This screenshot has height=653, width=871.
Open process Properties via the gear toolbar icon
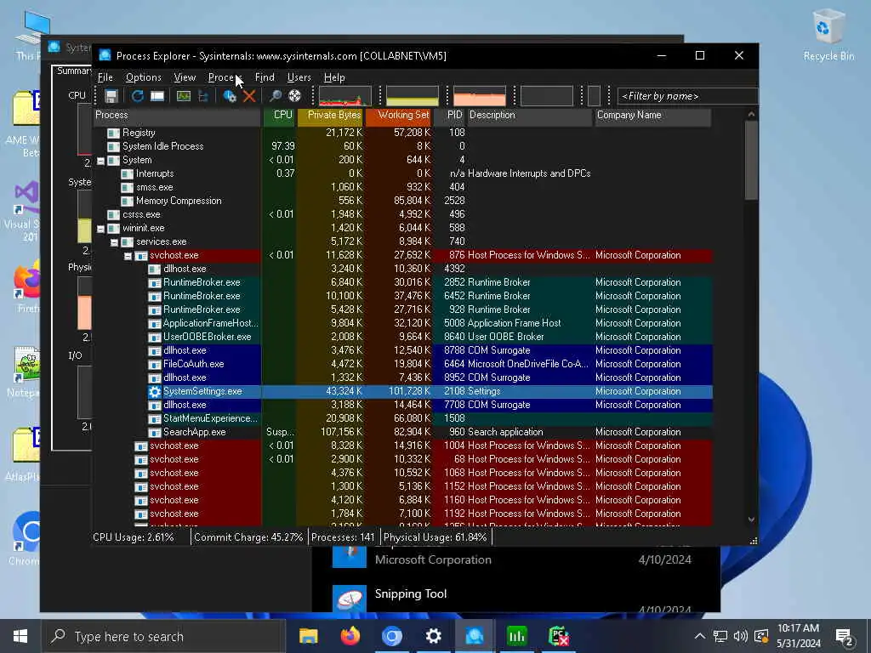coord(230,96)
